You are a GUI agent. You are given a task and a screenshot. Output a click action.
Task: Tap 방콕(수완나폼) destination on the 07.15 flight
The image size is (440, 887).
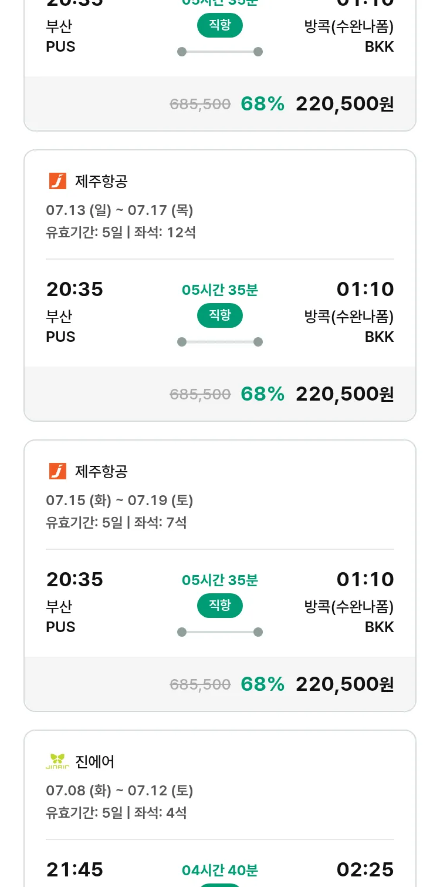[349, 606]
